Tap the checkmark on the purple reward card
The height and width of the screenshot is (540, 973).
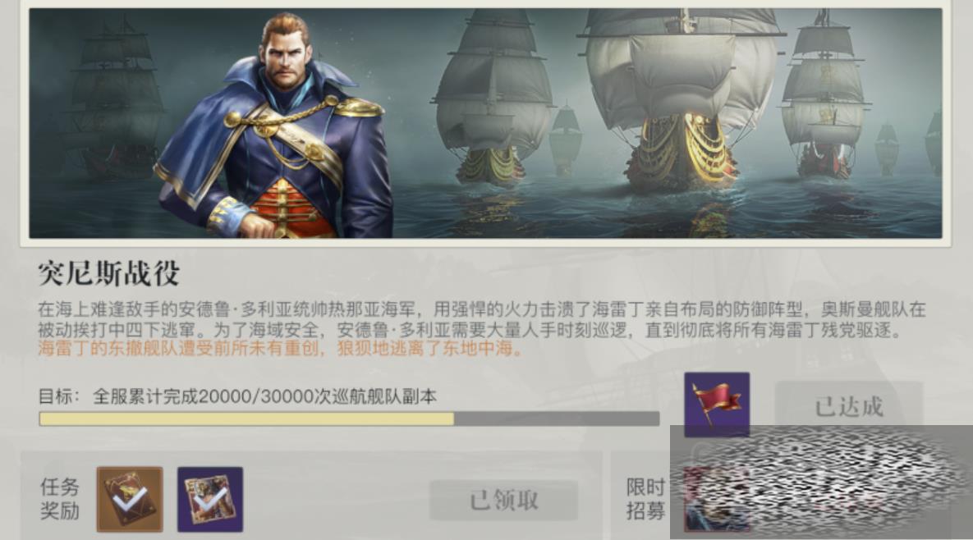(x=209, y=499)
